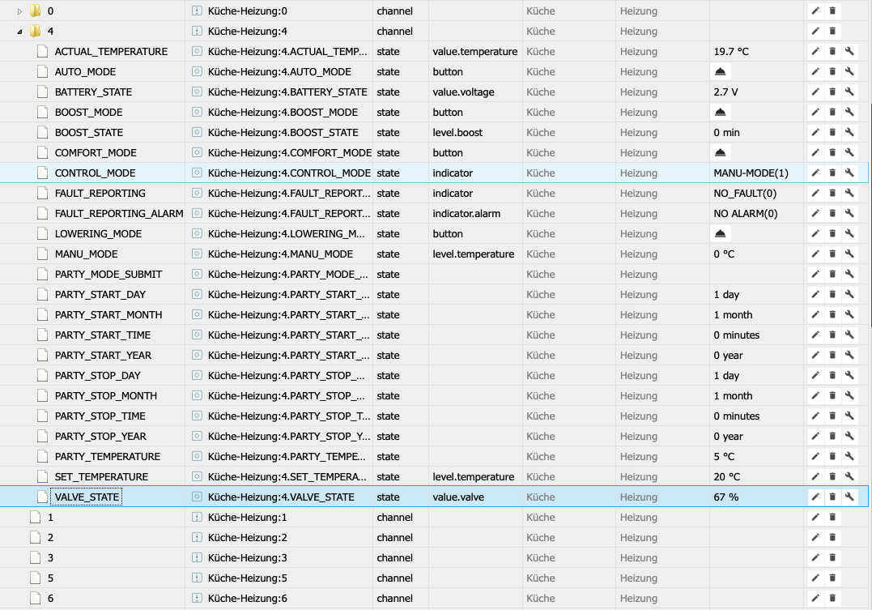The height and width of the screenshot is (610, 872).
Task: Edit BATTERY_STATE object with pencil icon
Action: (x=815, y=92)
